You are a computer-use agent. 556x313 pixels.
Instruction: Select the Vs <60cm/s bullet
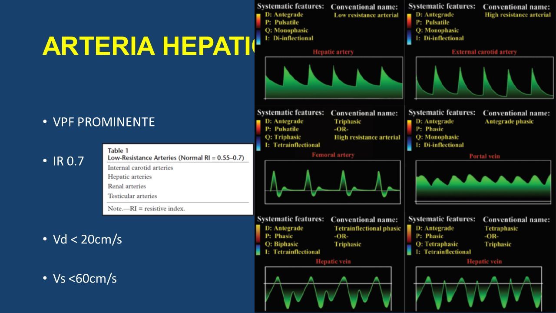[84, 279]
